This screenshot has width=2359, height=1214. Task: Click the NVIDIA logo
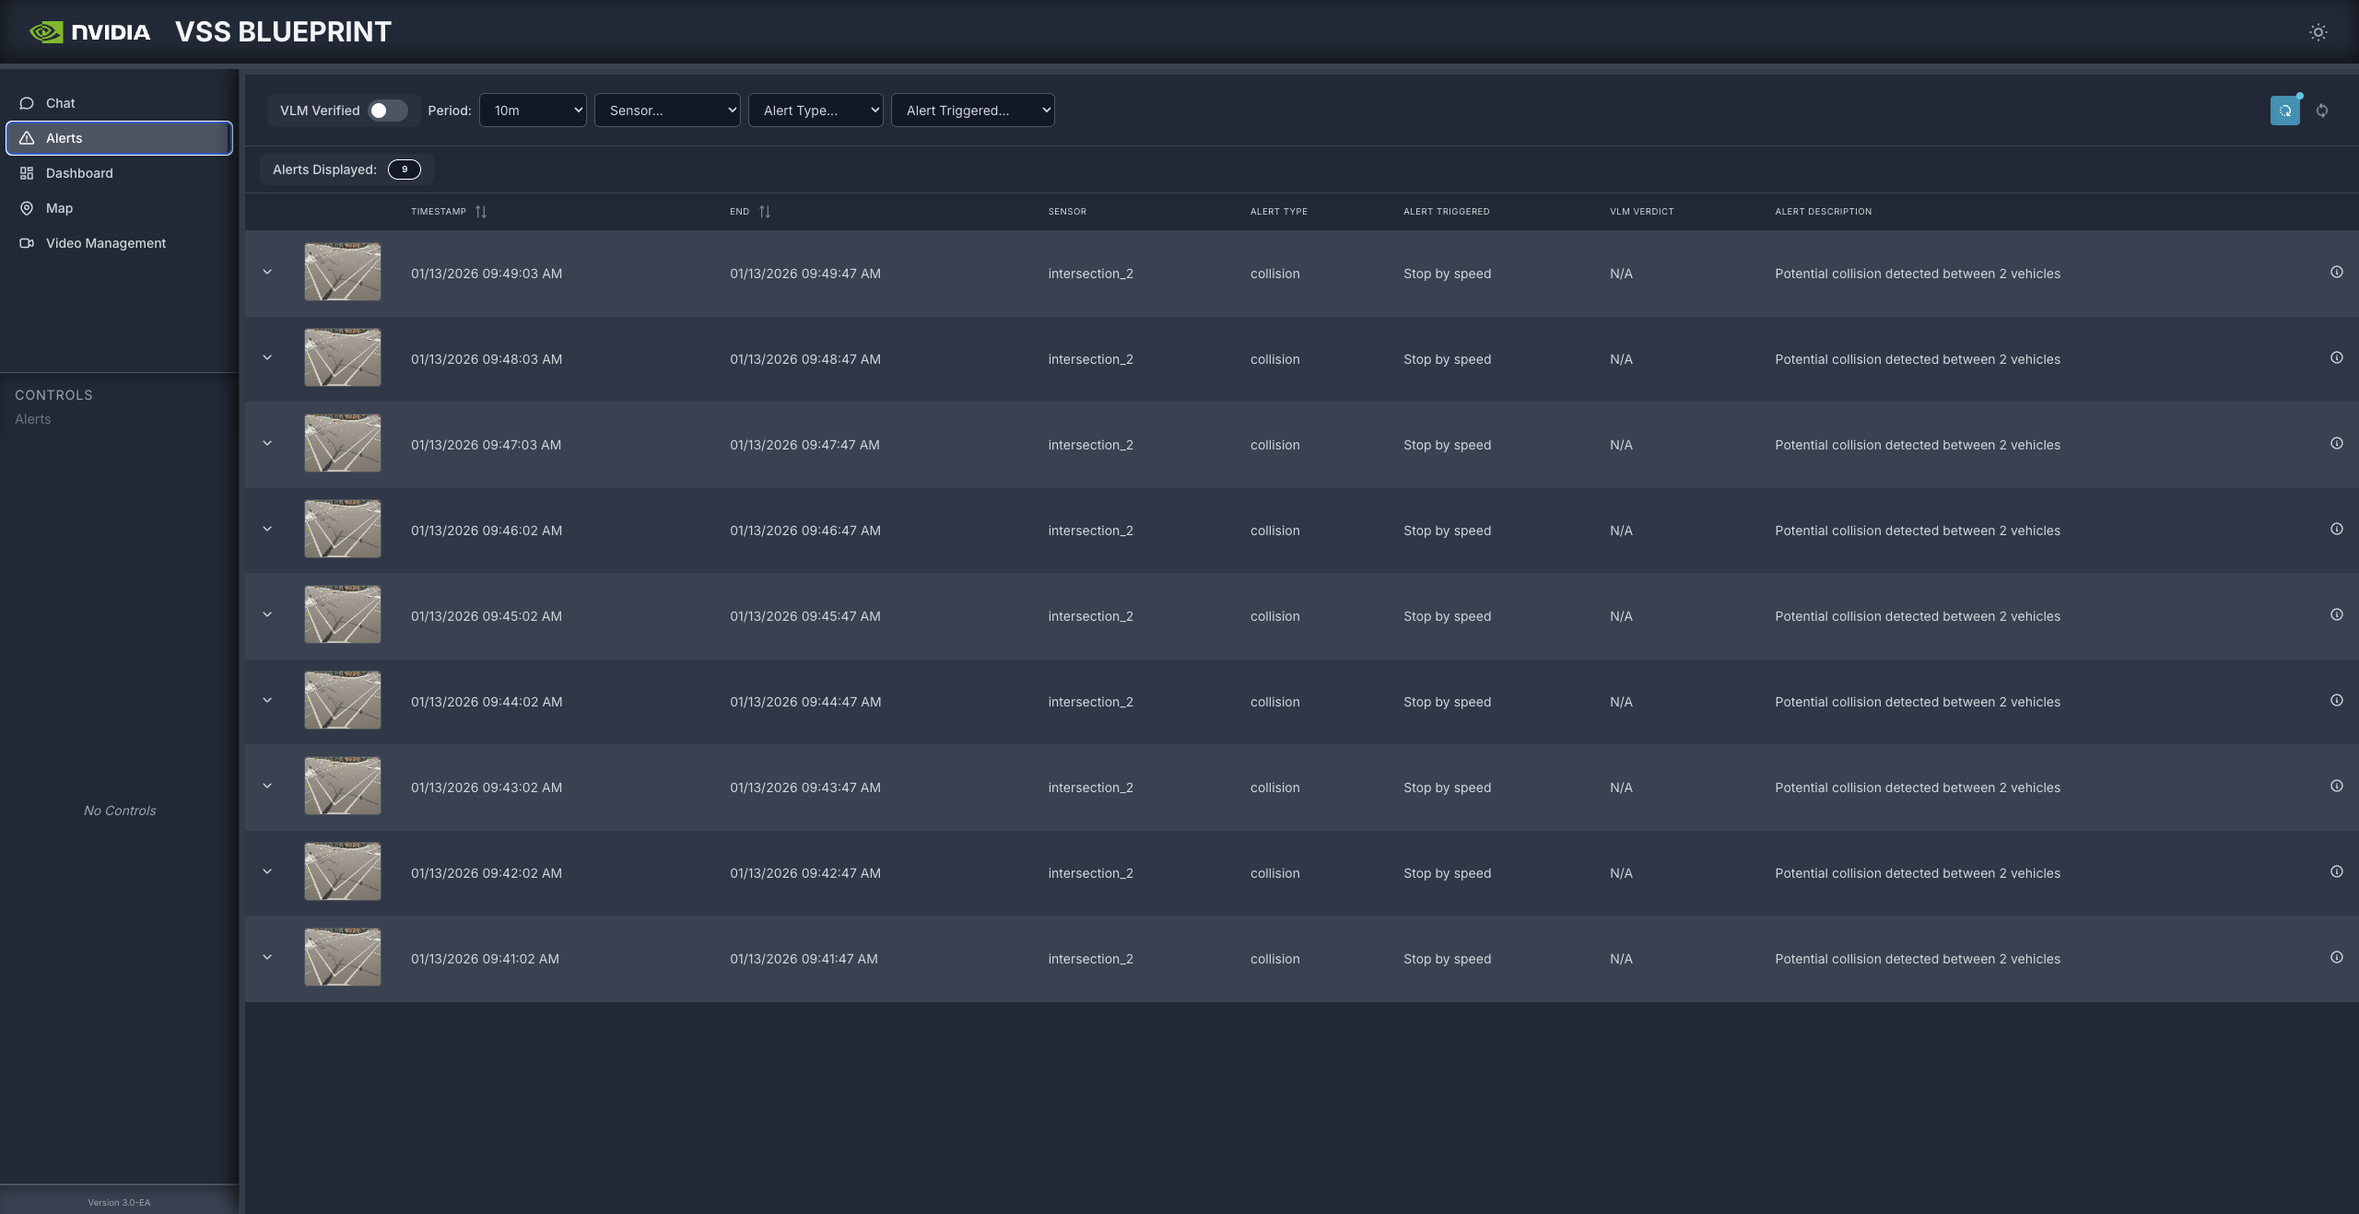[x=89, y=32]
